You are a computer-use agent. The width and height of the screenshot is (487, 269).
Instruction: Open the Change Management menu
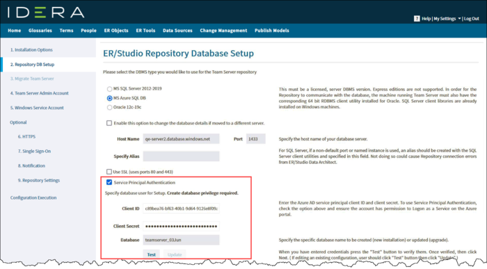click(x=223, y=31)
